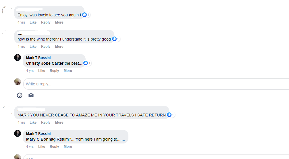Click like reaction icon on "Enjoy, was lovely" comment
This screenshot has height=159, width=289.
[84, 15]
